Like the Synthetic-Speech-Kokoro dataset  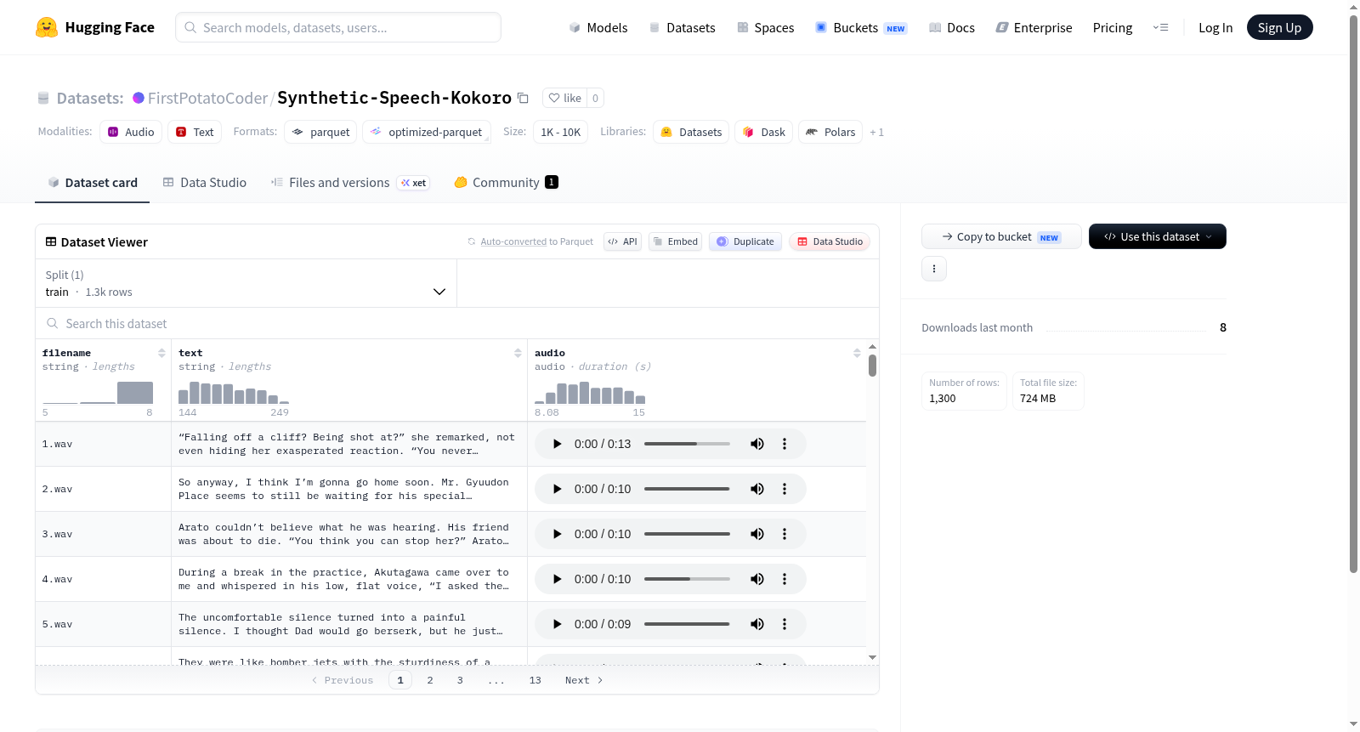tap(564, 98)
